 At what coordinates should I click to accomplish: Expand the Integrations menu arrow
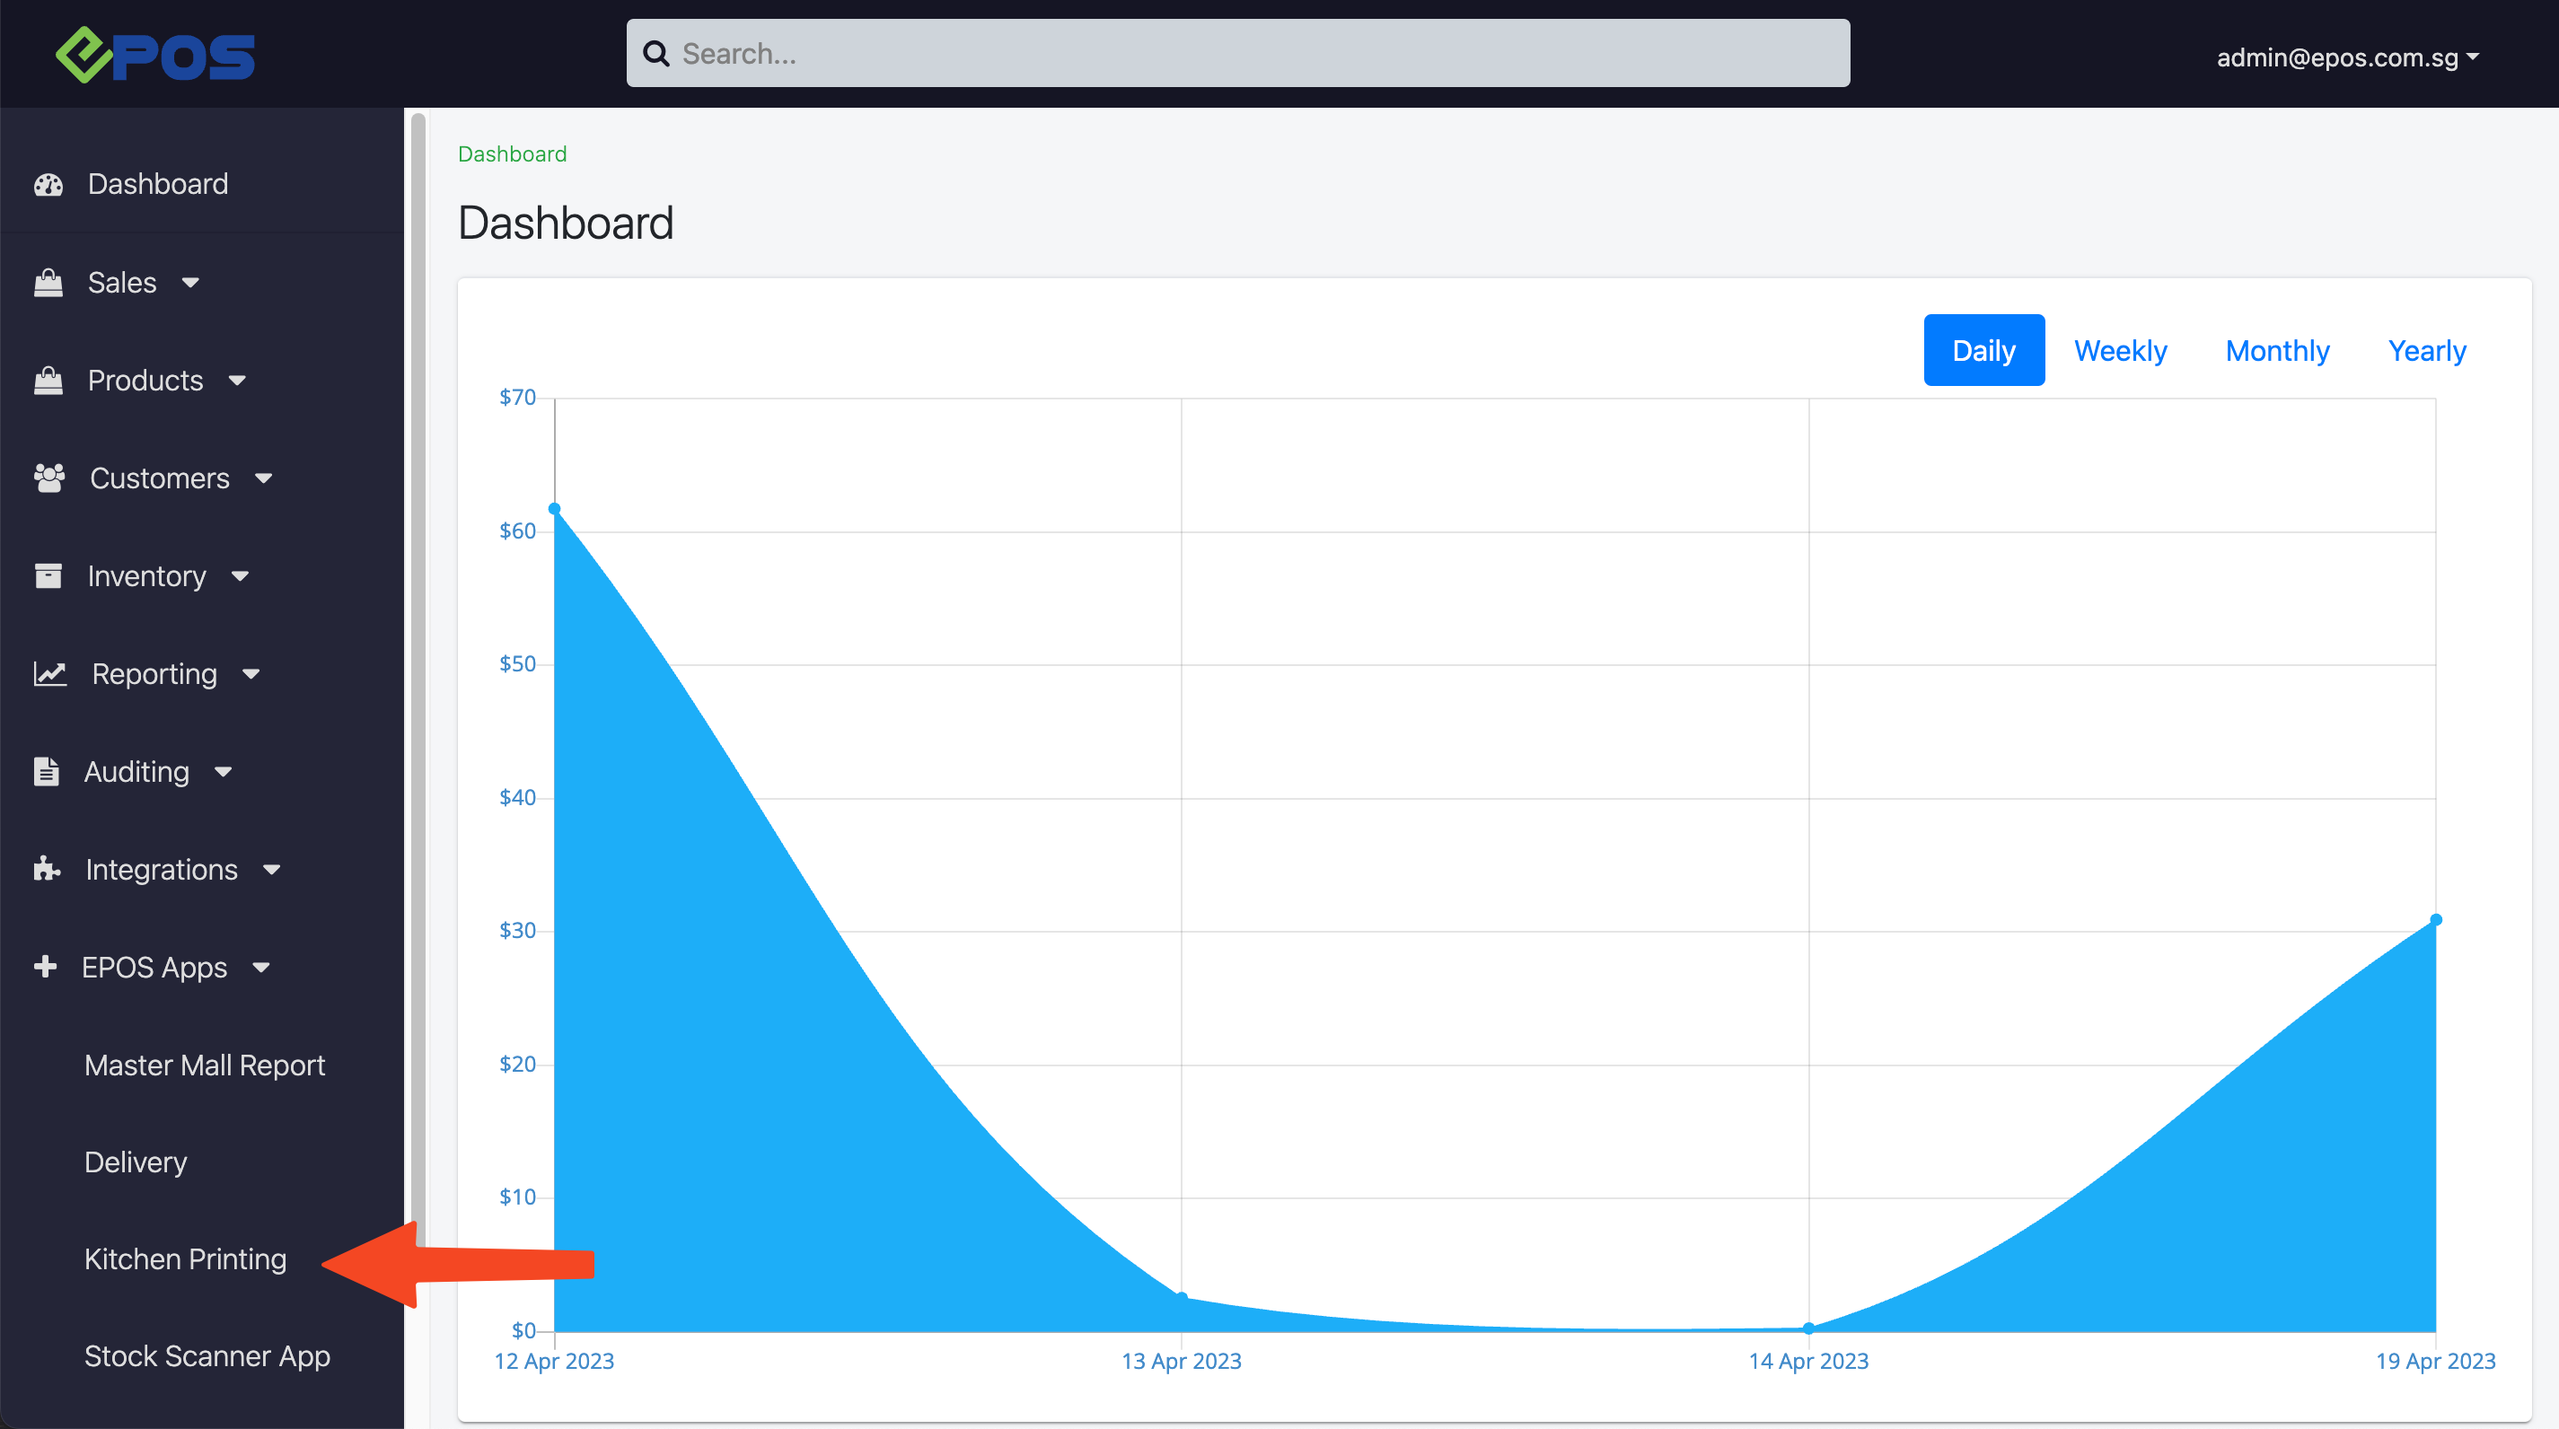pos(272,871)
